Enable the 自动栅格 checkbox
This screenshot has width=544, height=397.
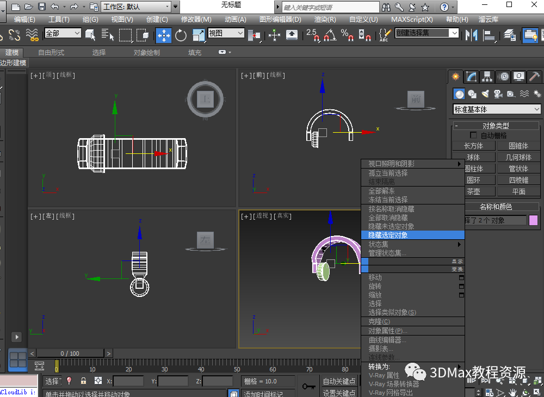tap(473, 135)
